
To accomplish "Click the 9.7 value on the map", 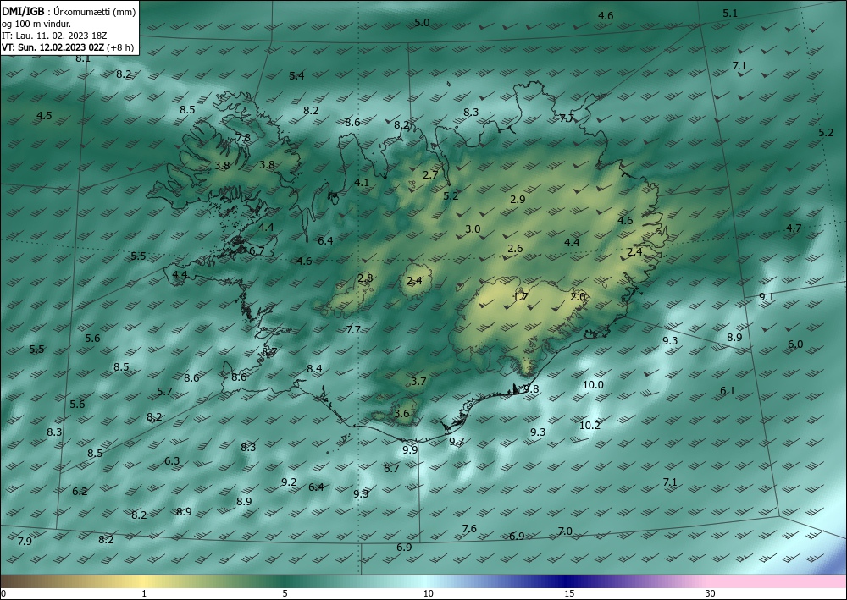I will (457, 442).
